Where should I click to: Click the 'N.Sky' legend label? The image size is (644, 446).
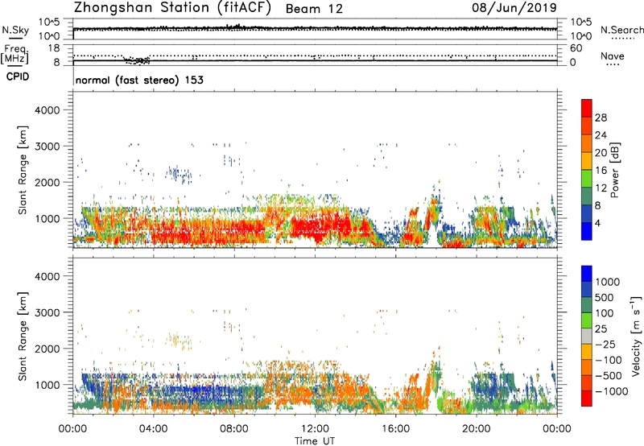pyautogui.click(x=15, y=30)
